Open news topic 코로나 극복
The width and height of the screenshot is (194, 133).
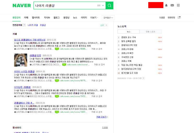(126, 61)
